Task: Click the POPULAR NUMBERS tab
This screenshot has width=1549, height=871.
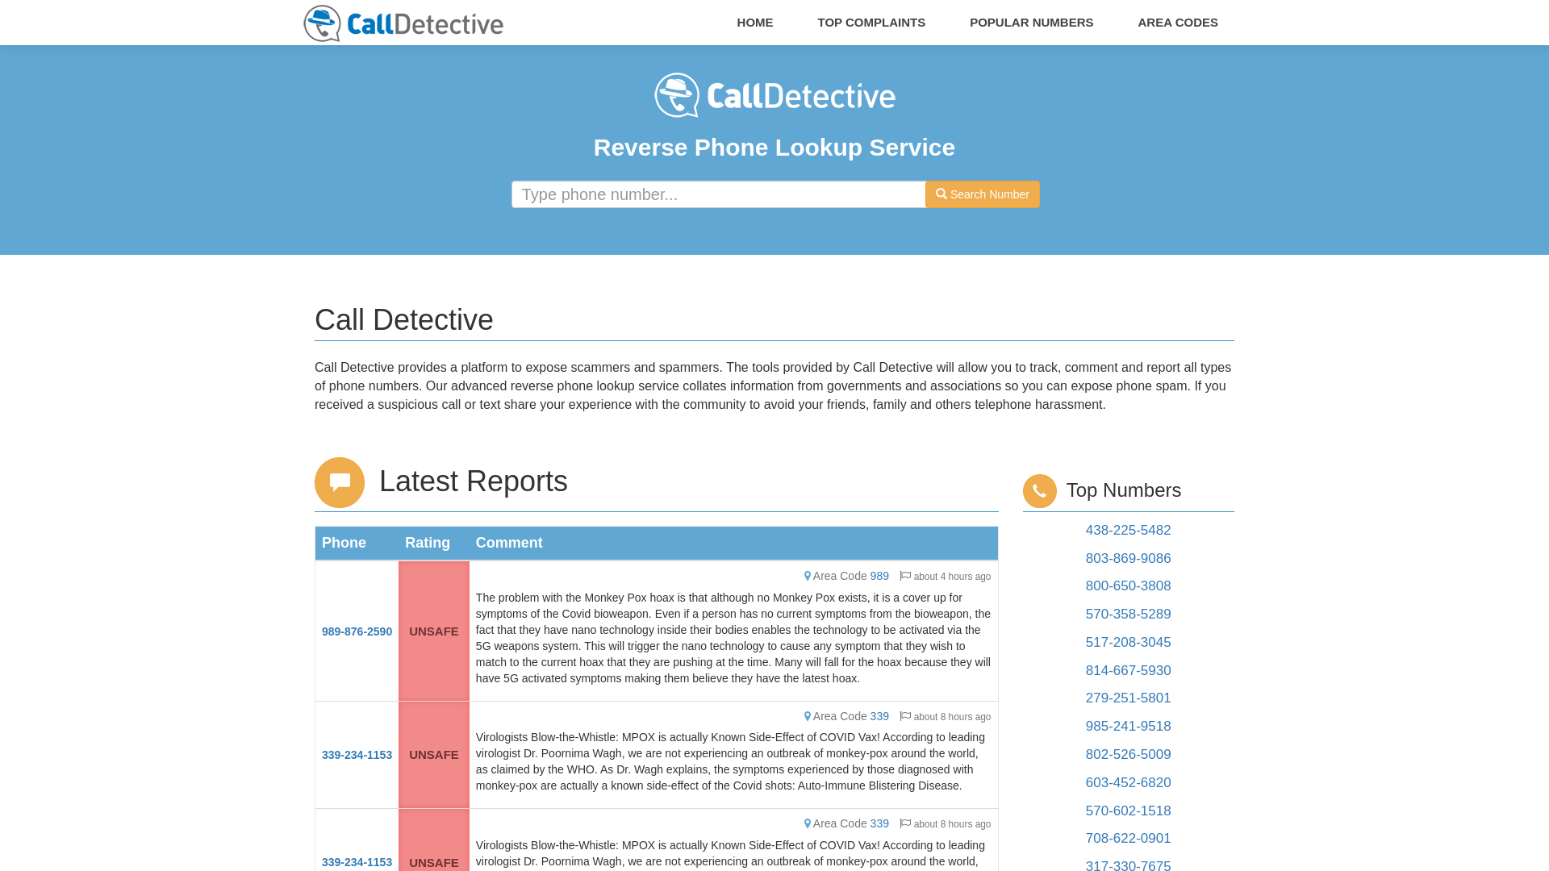Action: (x=1031, y=23)
